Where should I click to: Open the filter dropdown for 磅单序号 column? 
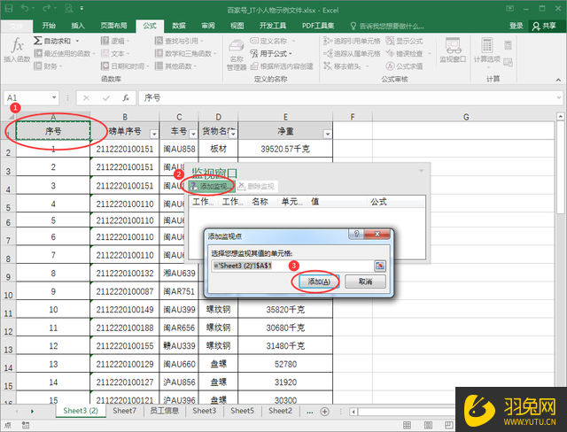click(154, 134)
